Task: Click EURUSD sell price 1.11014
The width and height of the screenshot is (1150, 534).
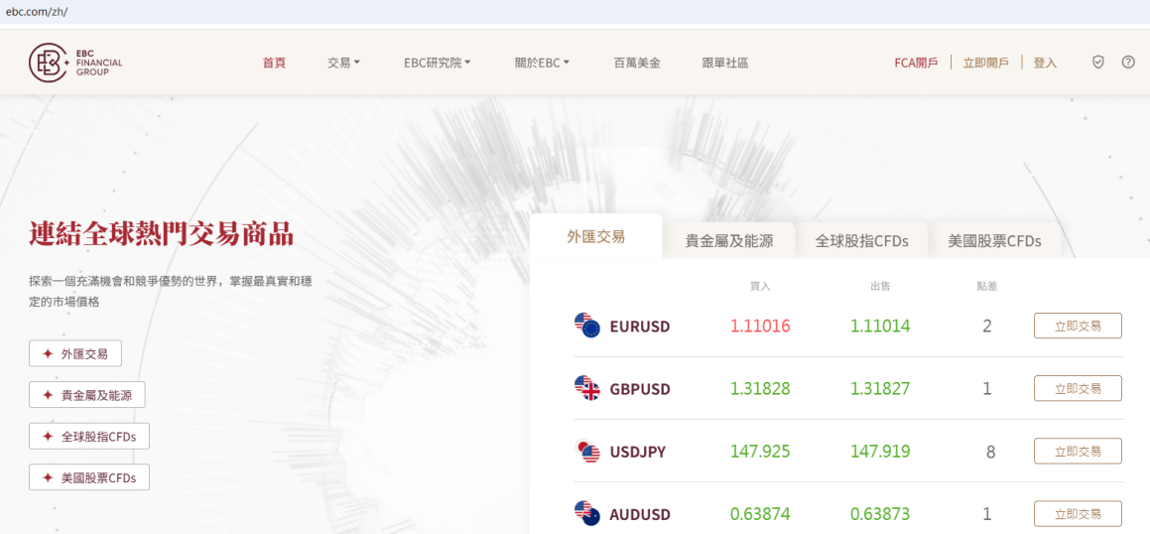Action: point(880,326)
